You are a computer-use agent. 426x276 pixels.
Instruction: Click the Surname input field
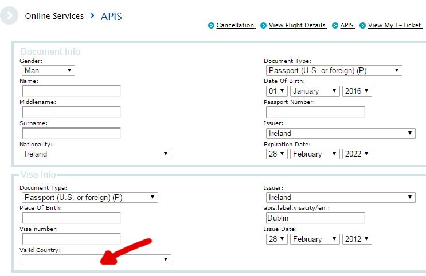71,133
